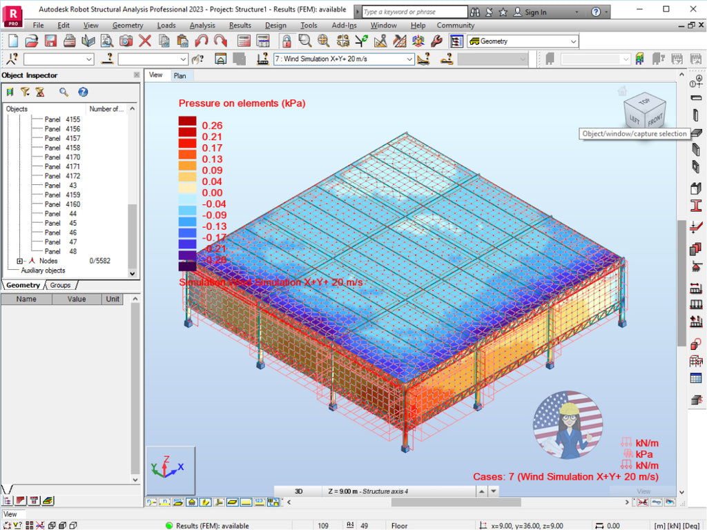Save the Structure1 project using the diskette icon
The image size is (707, 530).
click(x=50, y=41)
